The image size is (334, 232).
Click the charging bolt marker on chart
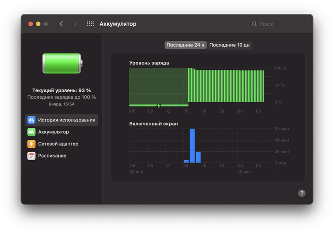[159, 105]
